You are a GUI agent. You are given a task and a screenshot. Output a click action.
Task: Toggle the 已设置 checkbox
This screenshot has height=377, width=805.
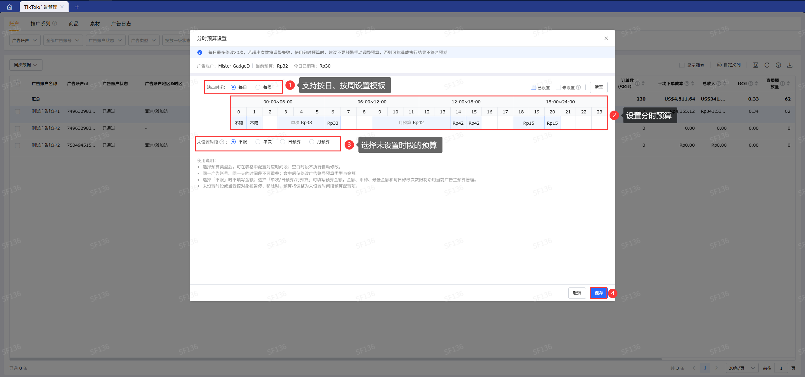tap(533, 87)
